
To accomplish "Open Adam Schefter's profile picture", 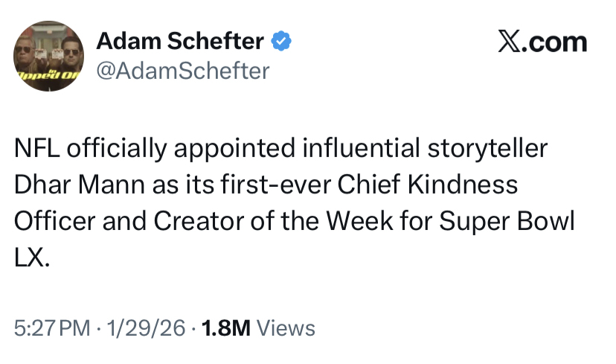I will 49,56.
